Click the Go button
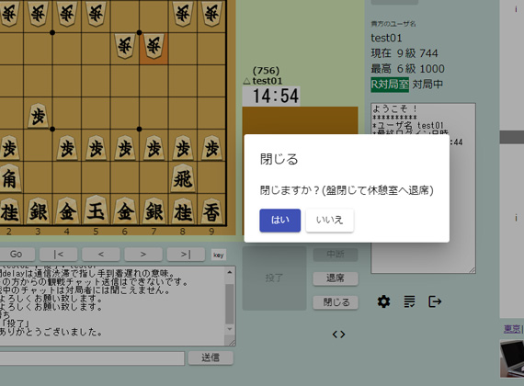 (16, 255)
